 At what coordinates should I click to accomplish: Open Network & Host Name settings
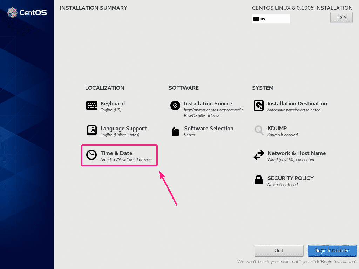290,156
